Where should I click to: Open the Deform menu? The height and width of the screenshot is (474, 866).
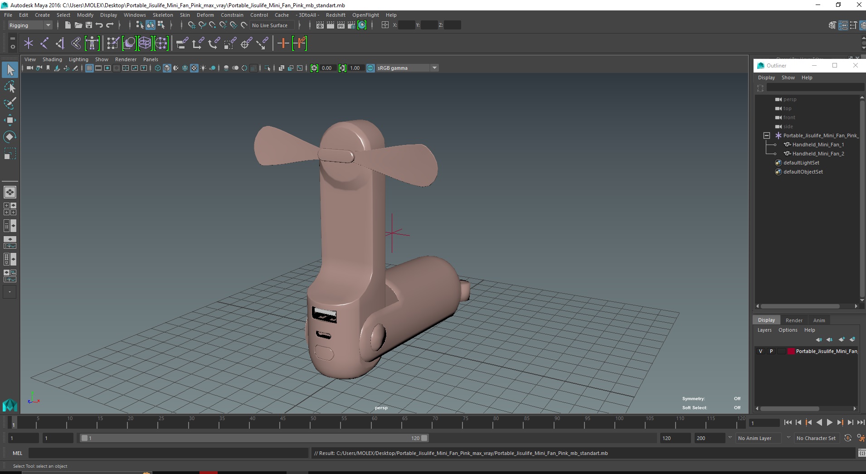pyautogui.click(x=205, y=15)
